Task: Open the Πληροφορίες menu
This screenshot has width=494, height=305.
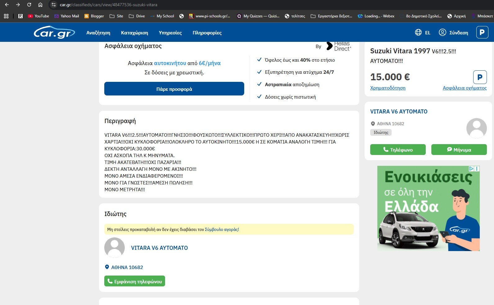Action: (x=207, y=33)
